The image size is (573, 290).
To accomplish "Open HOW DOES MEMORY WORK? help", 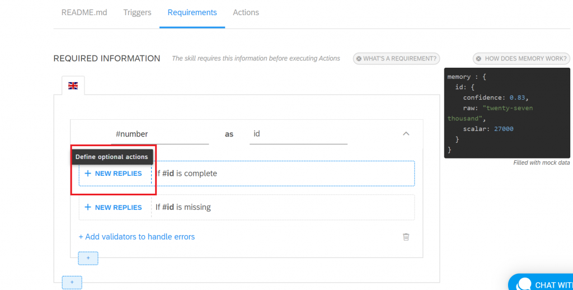I will point(522,59).
